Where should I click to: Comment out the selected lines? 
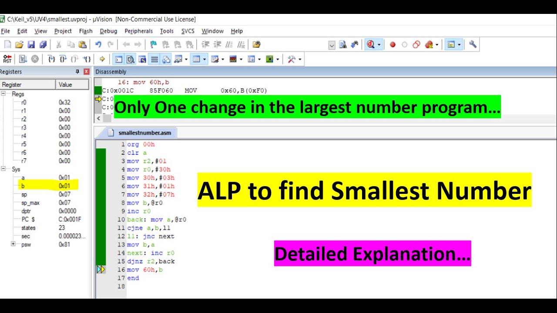229,44
